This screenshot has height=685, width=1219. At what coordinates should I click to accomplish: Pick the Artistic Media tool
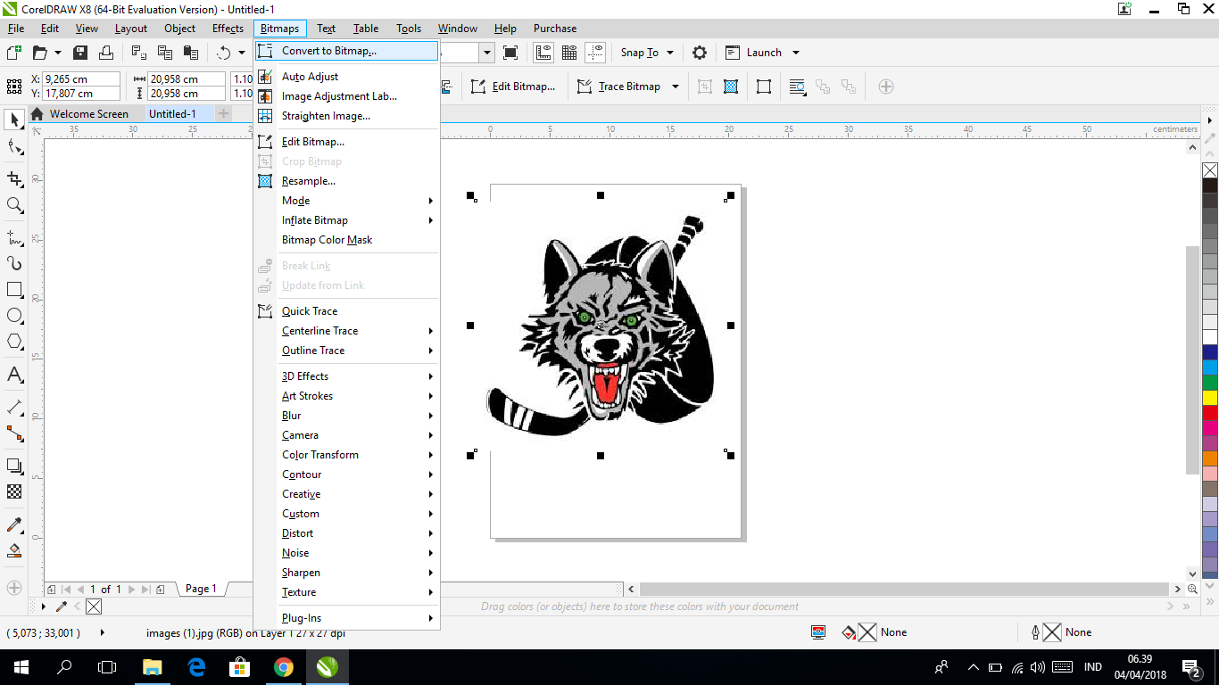[x=14, y=263]
